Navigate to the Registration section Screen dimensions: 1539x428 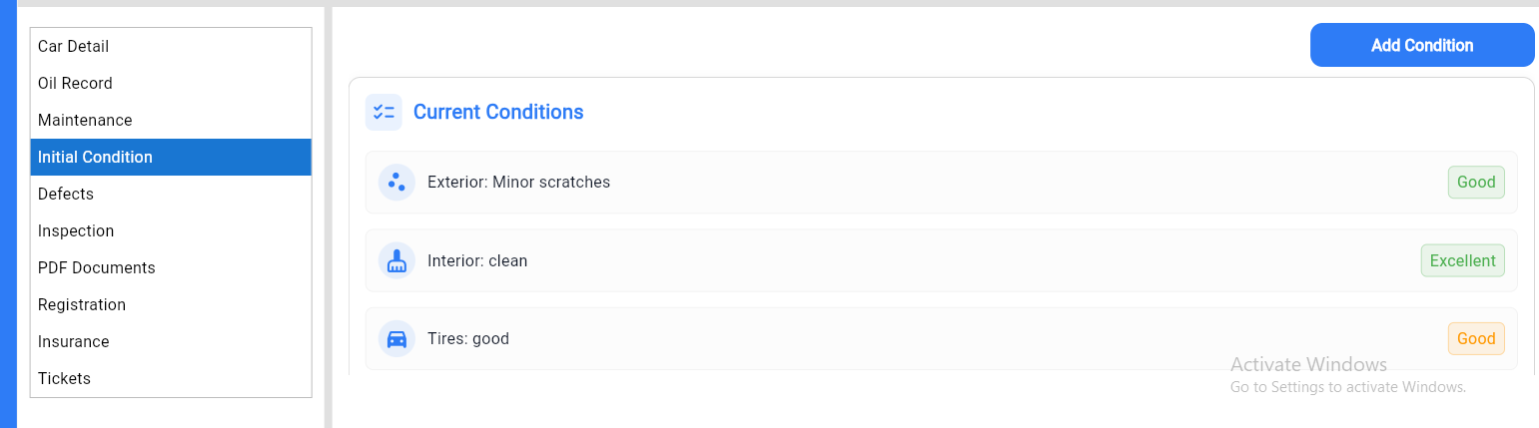(82, 305)
